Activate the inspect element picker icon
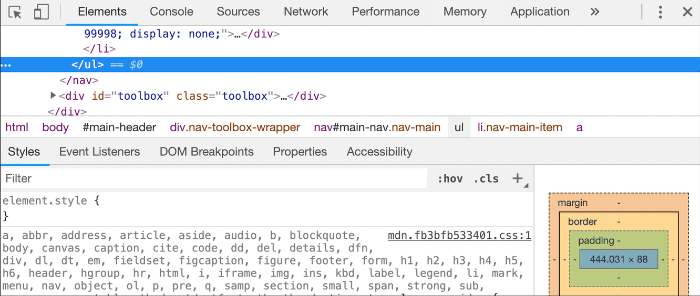 (x=15, y=12)
